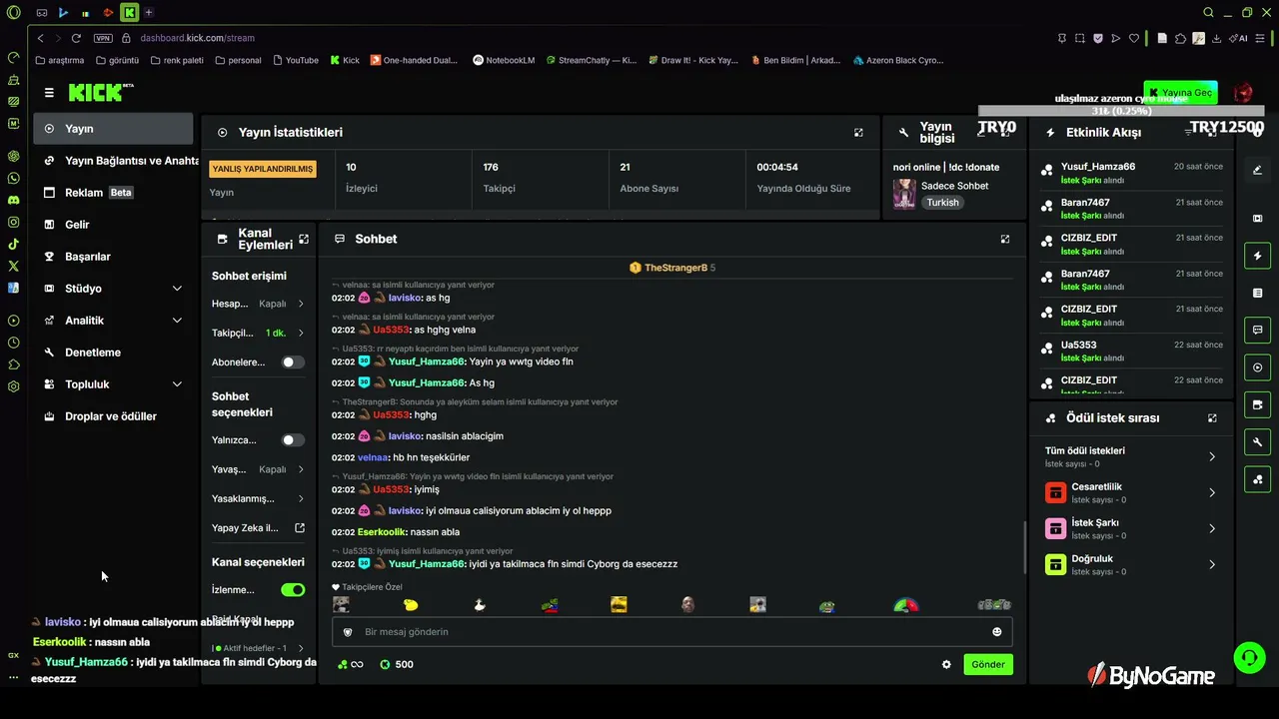Viewport: 1279px width, 719px height.
Task: Click the Gönder send button
Action: [x=988, y=665]
